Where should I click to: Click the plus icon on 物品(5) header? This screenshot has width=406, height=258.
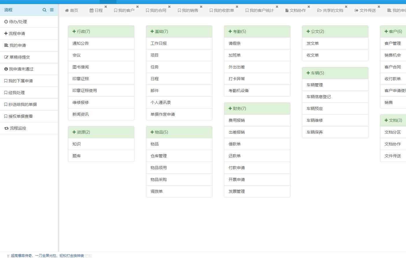[x=152, y=132]
